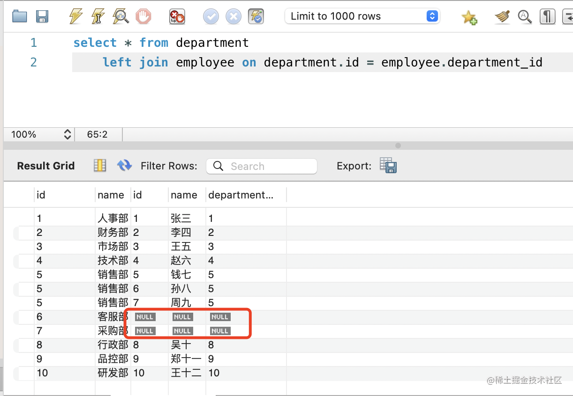Select the 客服部 cell
The width and height of the screenshot is (573, 396).
point(113,316)
